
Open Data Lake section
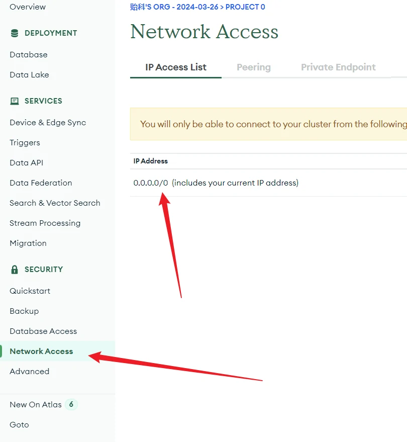tap(30, 75)
